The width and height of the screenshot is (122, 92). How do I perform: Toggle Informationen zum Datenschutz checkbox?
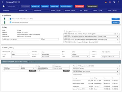pyautogui.click(x=11, y=22)
